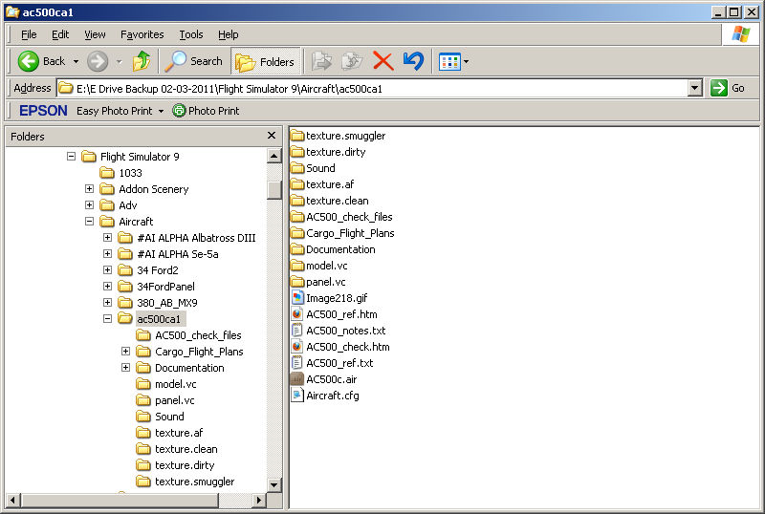The width and height of the screenshot is (765, 514).
Task: Select the AC500_ref.htm Firefox file icon
Action: click(x=297, y=314)
